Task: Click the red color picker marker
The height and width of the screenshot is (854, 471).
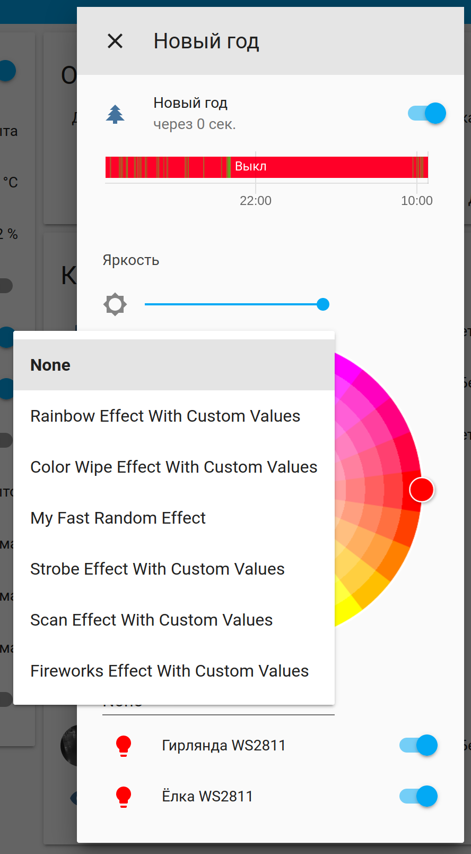Action: click(x=422, y=490)
